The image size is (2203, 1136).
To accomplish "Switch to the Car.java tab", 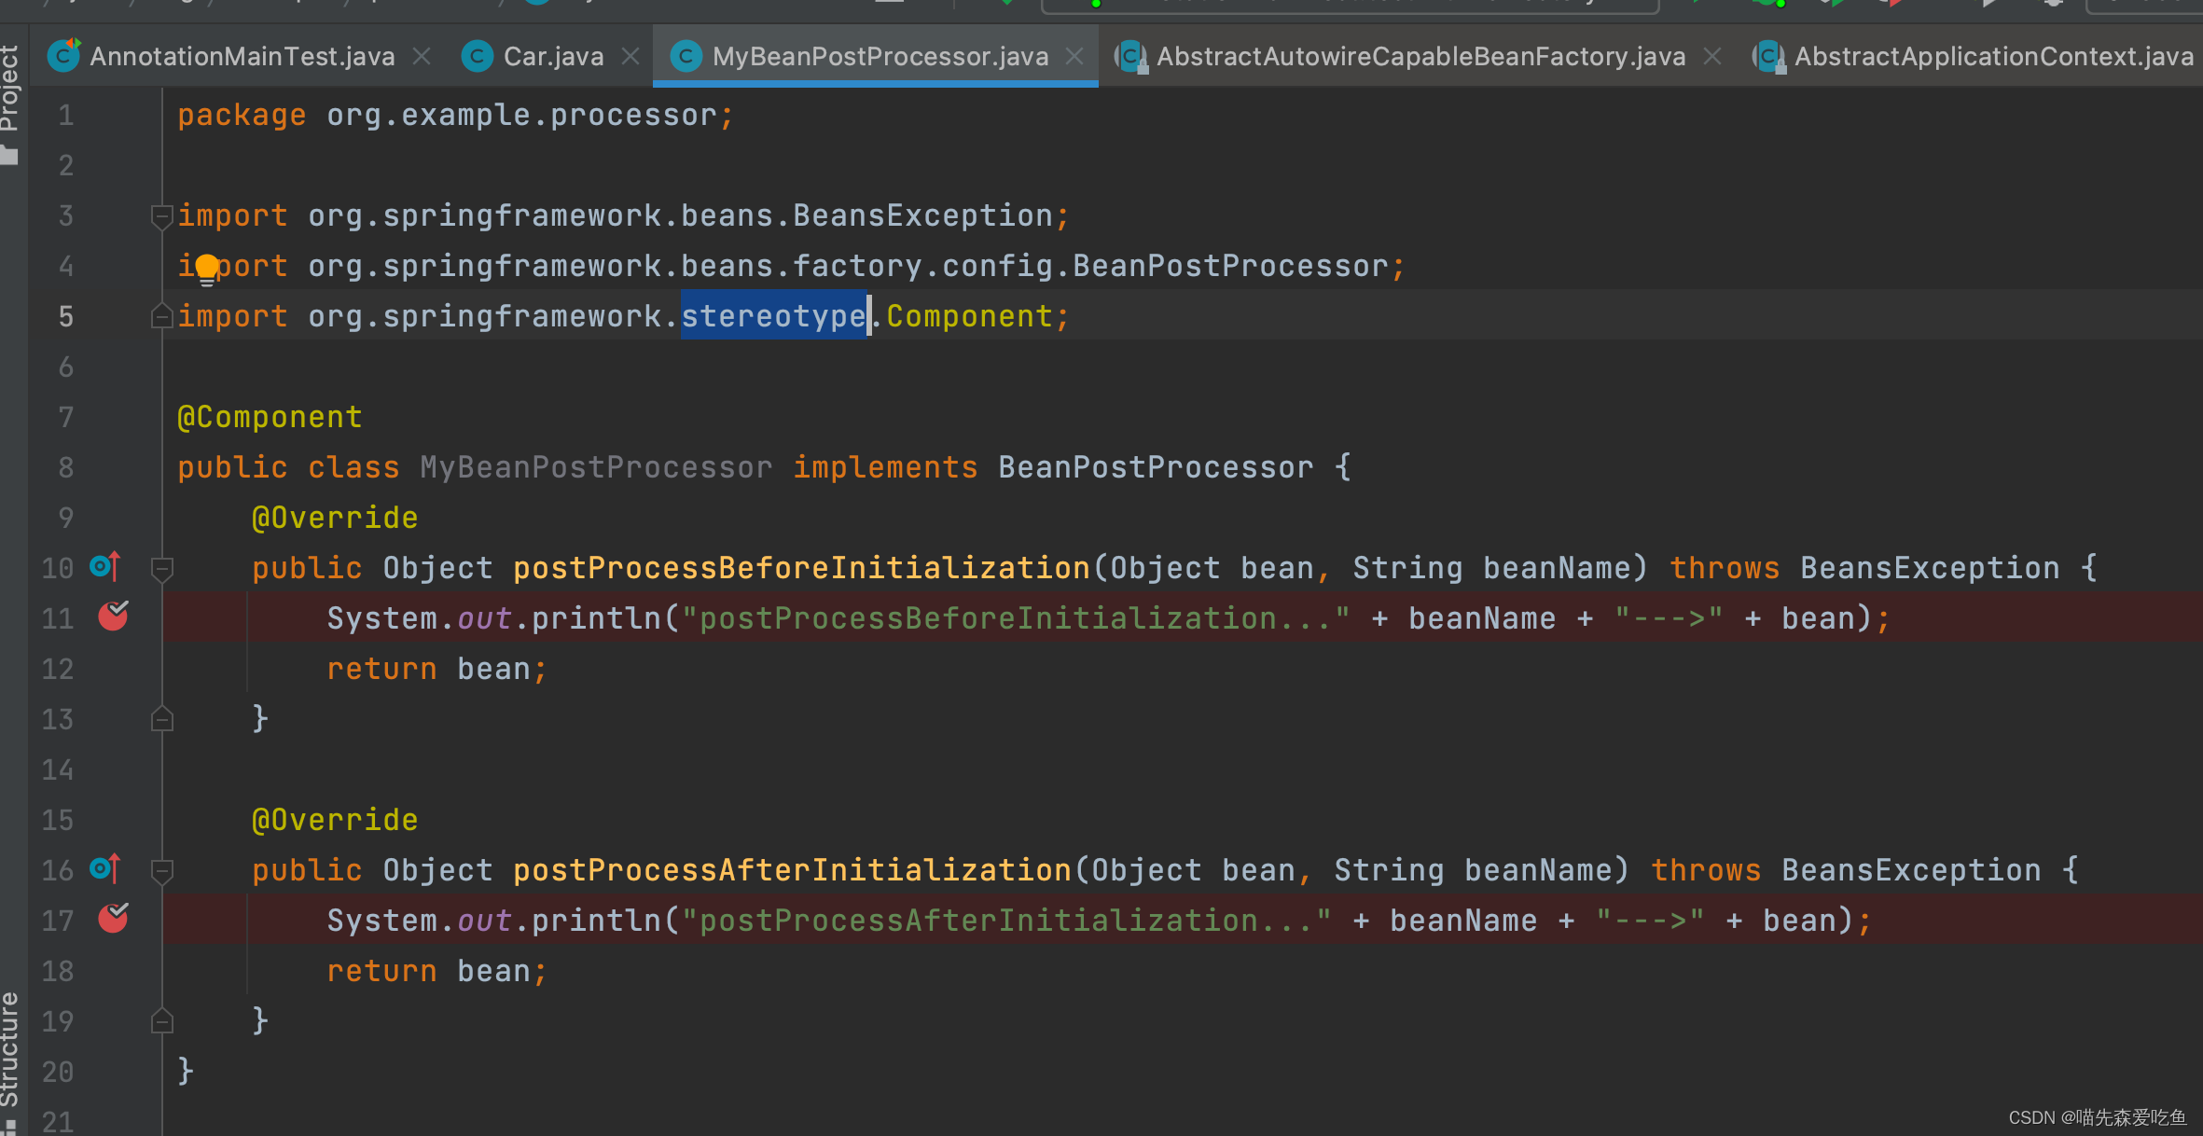I will [552, 57].
